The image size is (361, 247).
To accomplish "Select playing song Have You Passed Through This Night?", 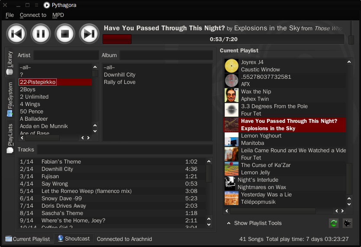I will [x=285, y=125].
